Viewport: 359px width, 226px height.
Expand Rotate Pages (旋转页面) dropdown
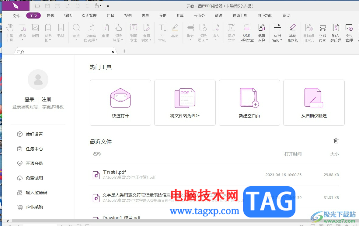pos(207,40)
